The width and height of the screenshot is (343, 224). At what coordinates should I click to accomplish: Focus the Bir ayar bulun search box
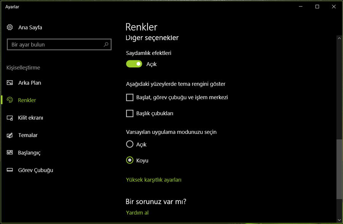(x=59, y=44)
